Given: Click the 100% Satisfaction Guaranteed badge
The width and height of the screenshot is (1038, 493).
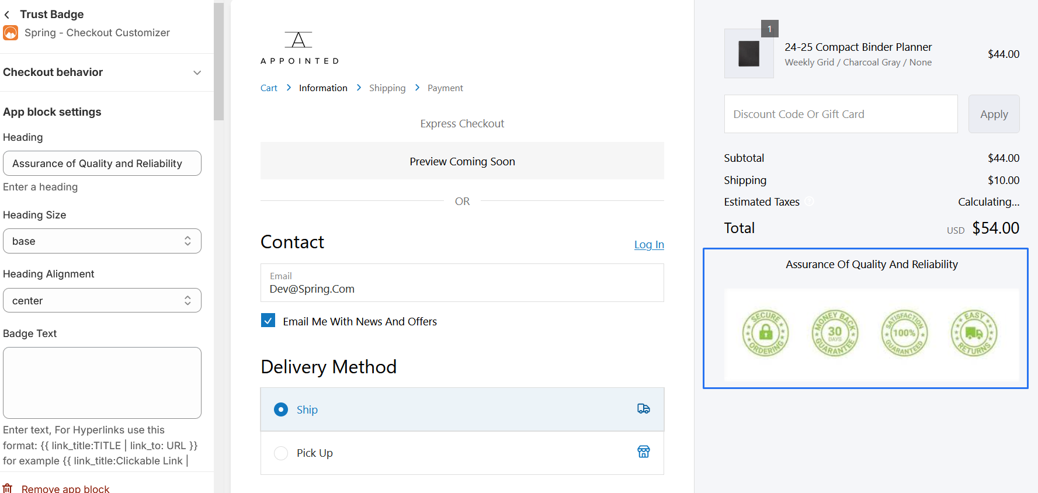Looking at the screenshot, I should click(904, 334).
